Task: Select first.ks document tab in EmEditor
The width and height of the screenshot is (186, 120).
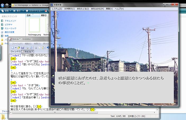Action: point(28,52)
